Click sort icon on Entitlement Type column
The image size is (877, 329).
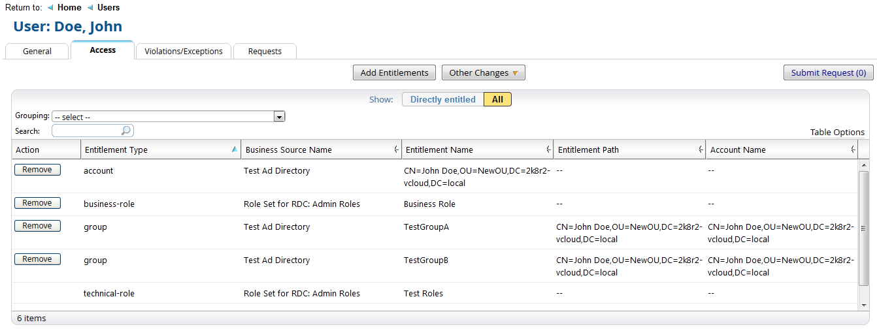pos(235,149)
